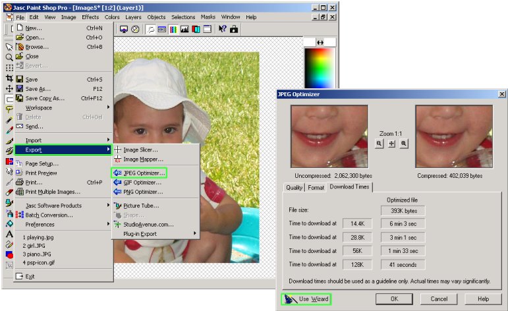Click Cancel in JPEG Optimizer
508x311 pixels.
coord(439,299)
